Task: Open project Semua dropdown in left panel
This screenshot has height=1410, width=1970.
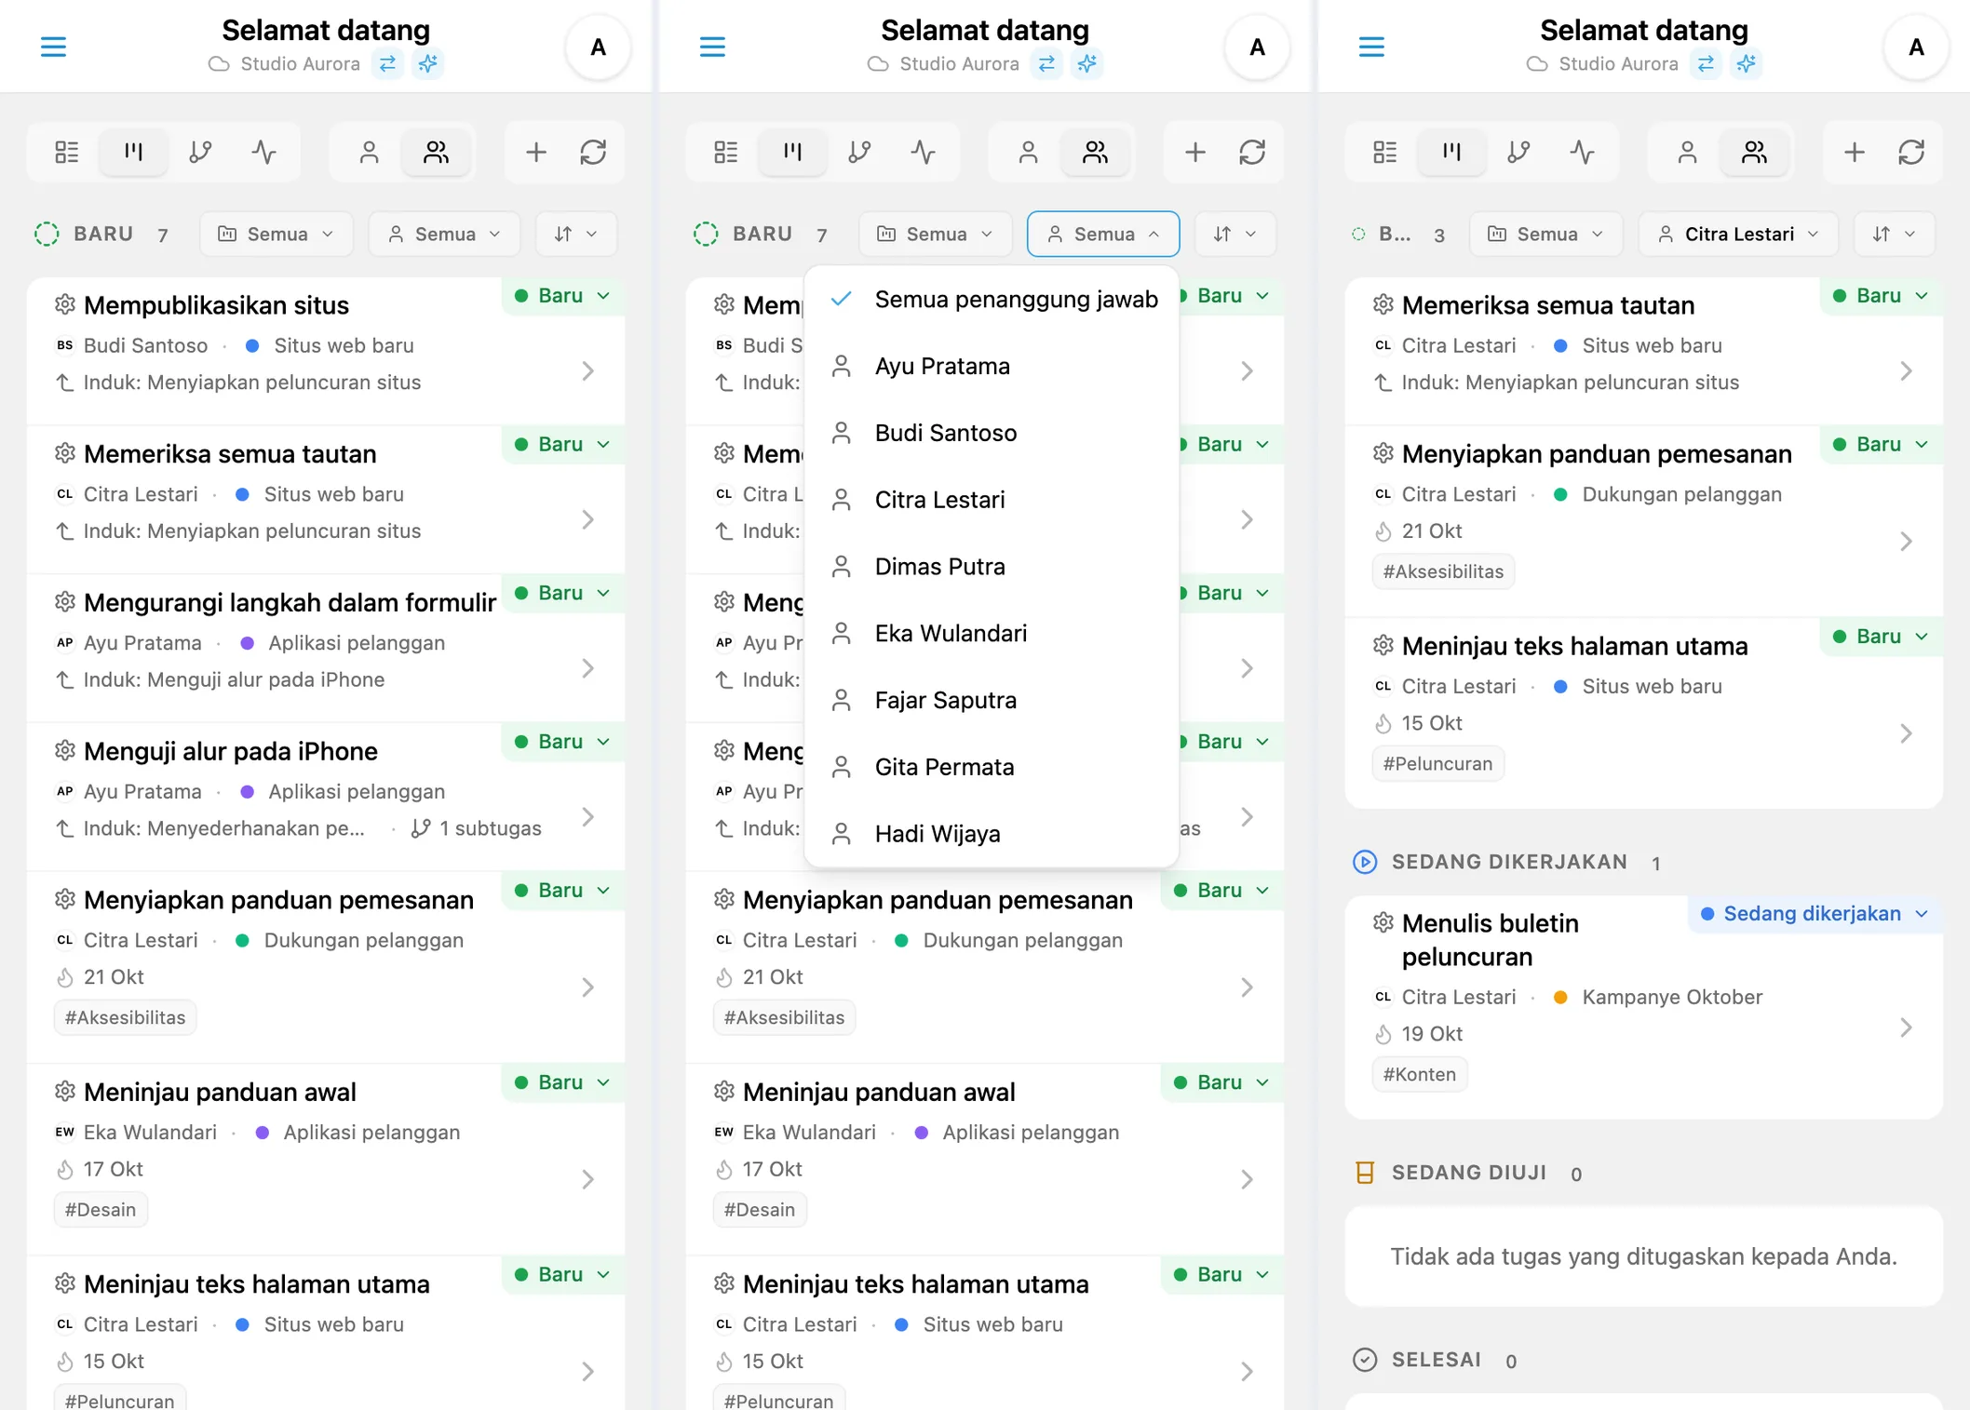Action: 277,234
